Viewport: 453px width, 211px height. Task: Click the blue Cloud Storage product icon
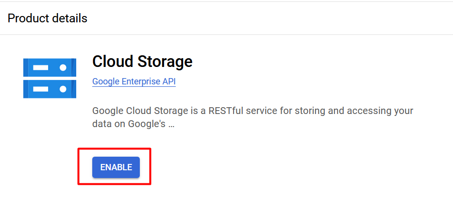[x=50, y=78]
